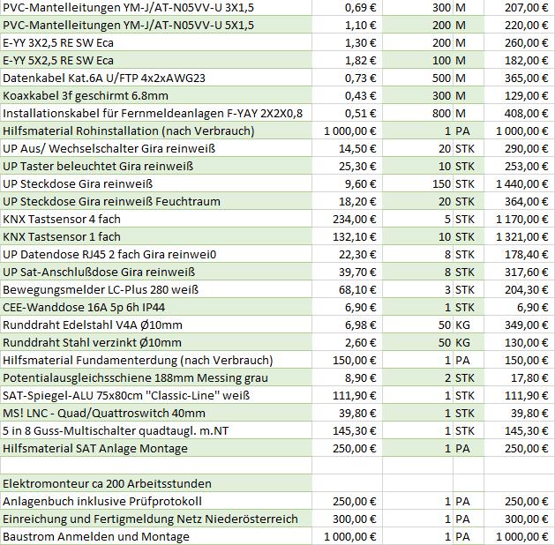Select 'Datenkabel Kat.6A U/FTP 4x2xAWG23' cell
The image size is (555, 545).
coord(156,78)
